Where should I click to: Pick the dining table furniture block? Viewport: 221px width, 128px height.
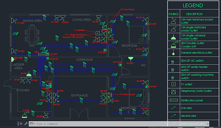(x=32, y=35)
